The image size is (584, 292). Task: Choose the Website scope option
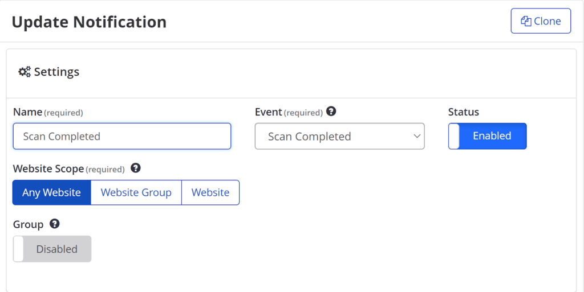point(210,192)
